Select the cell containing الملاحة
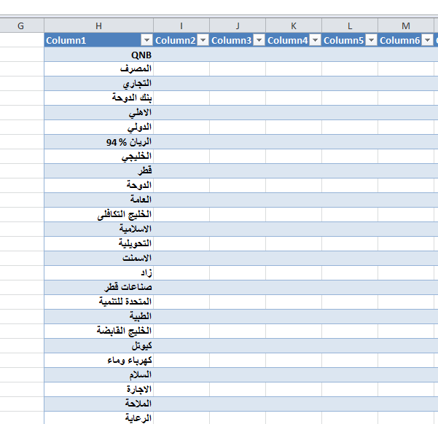The image size is (438, 424). 98,404
